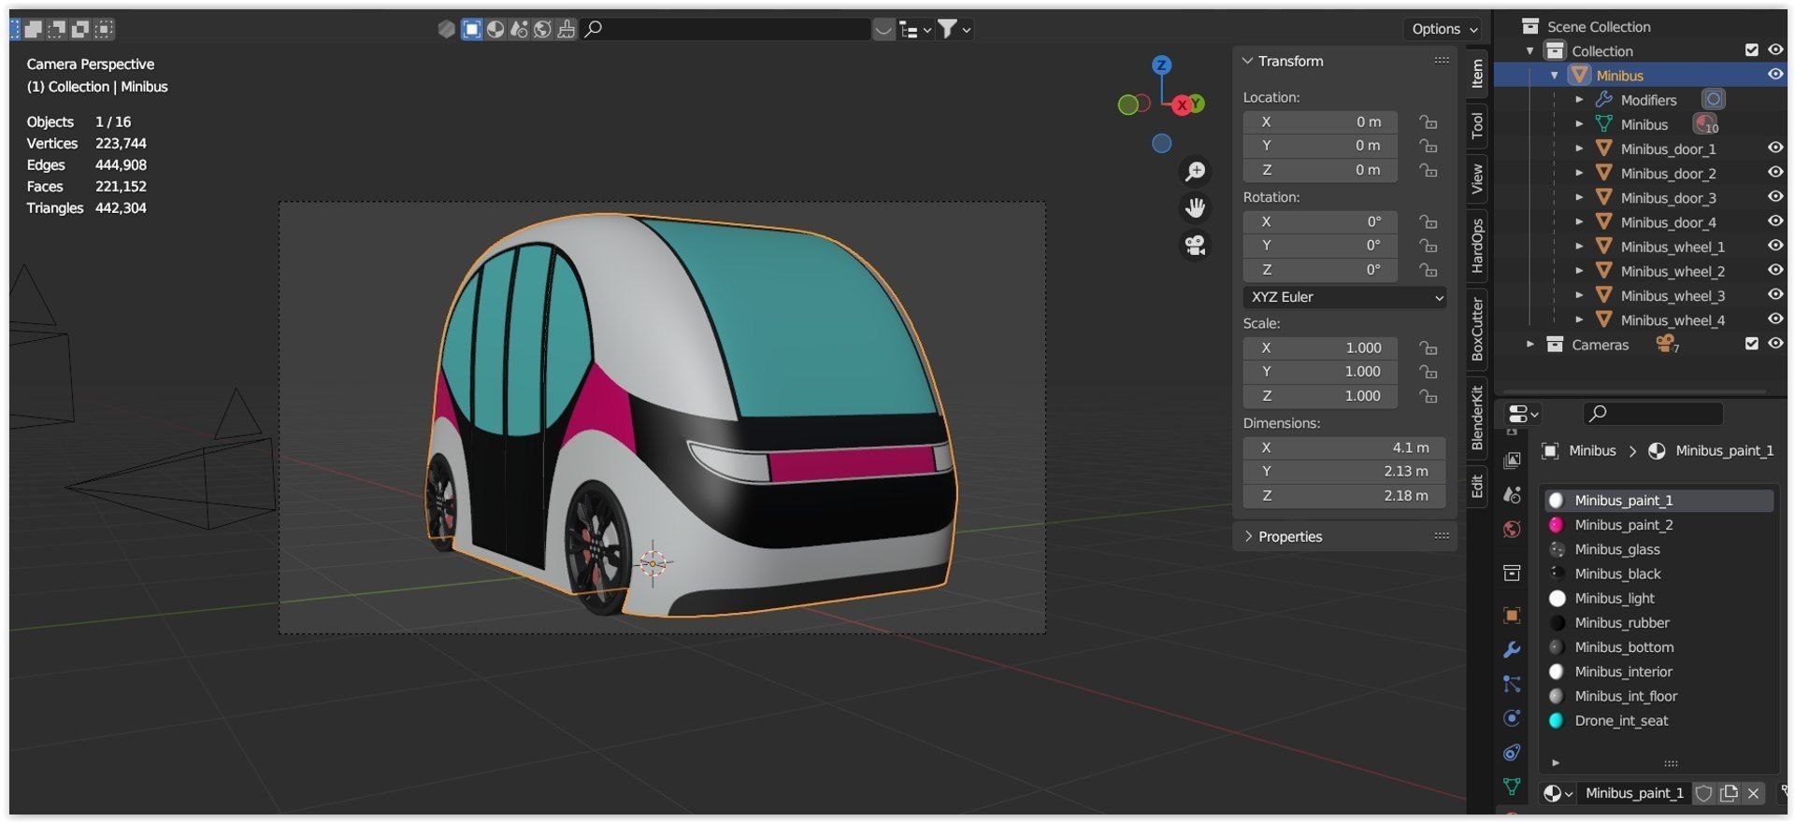Select the Drone_int_seat material slot
The image size is (1795, 822).
click(1659, 720)
